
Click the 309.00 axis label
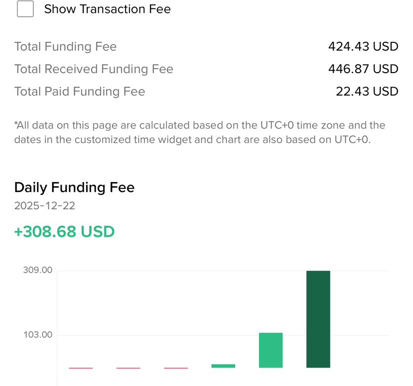(x=38, y=270)
